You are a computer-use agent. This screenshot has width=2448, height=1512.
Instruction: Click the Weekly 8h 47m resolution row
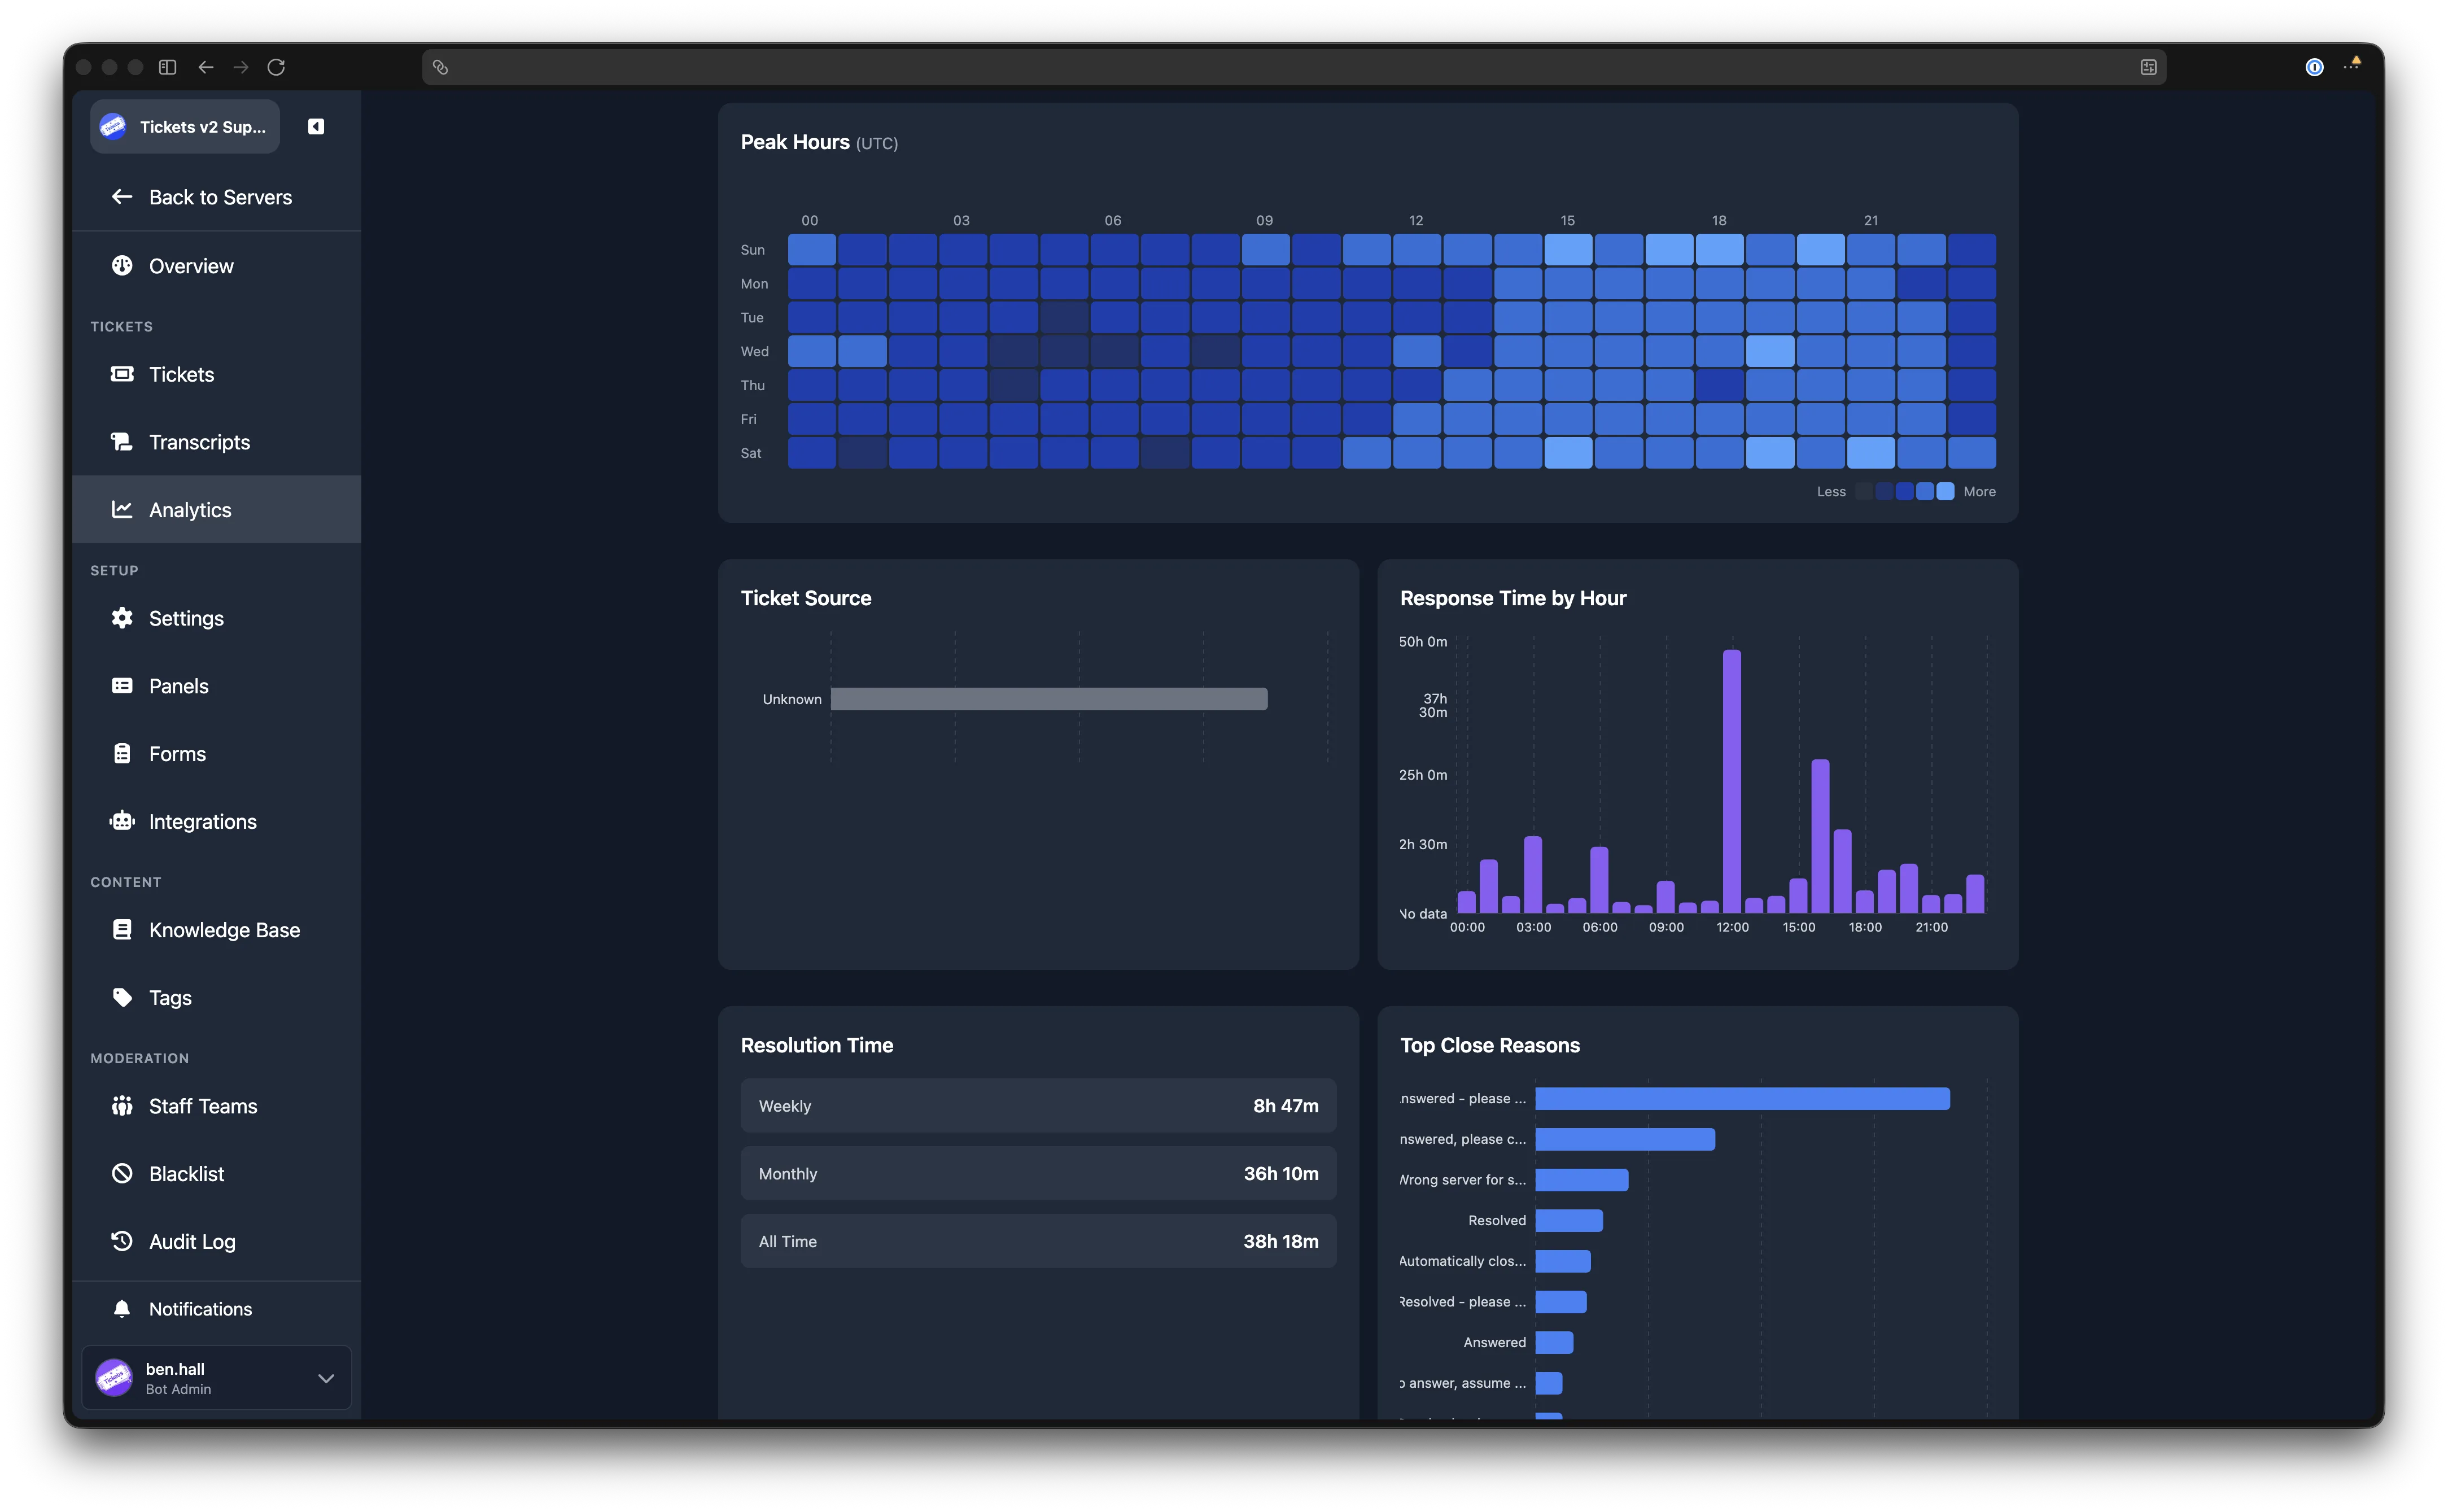point(1038,1106)
